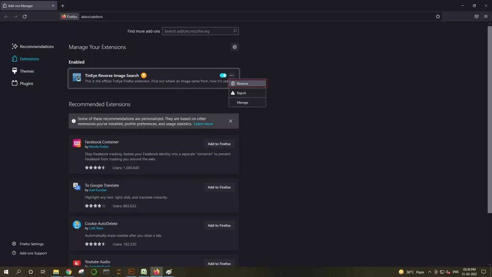Click the page vertical scrollbar
Screen dimensions: 492x277
coord(490,119)
